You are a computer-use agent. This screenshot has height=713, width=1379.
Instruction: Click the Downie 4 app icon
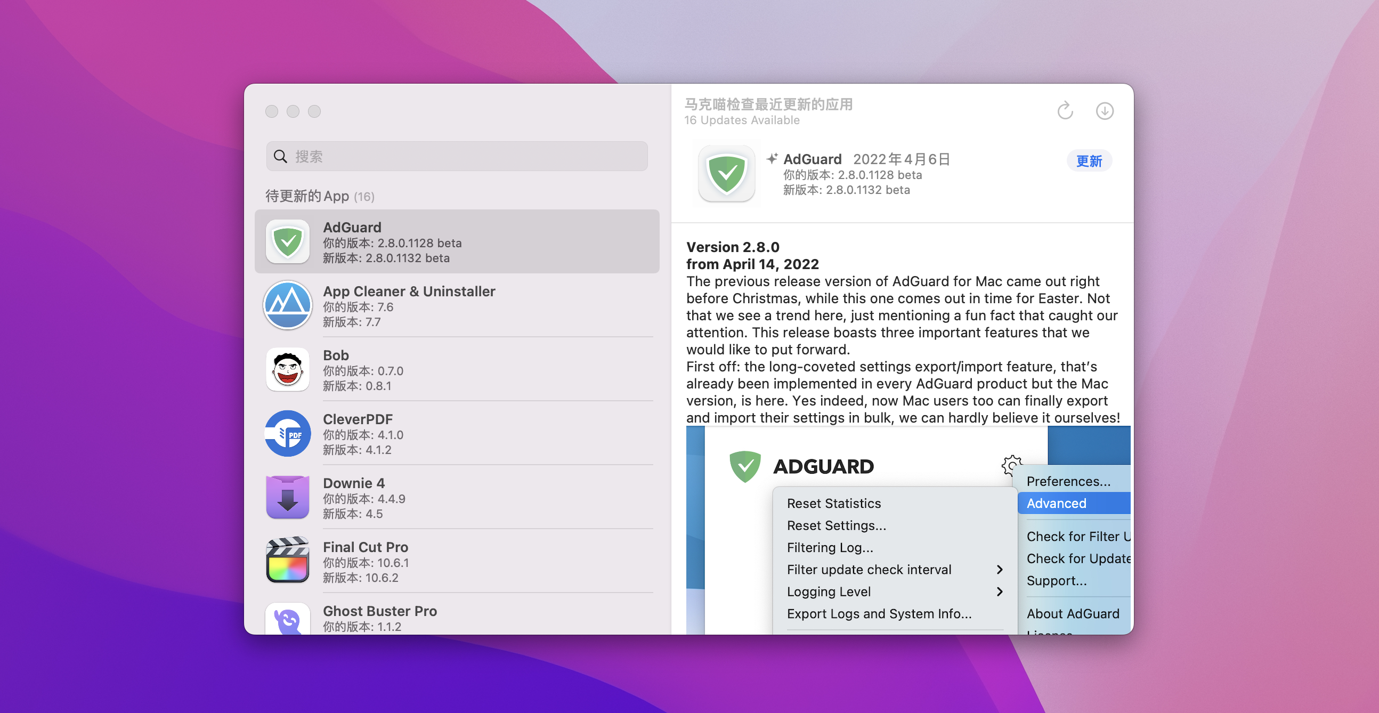tap(288, 497)
